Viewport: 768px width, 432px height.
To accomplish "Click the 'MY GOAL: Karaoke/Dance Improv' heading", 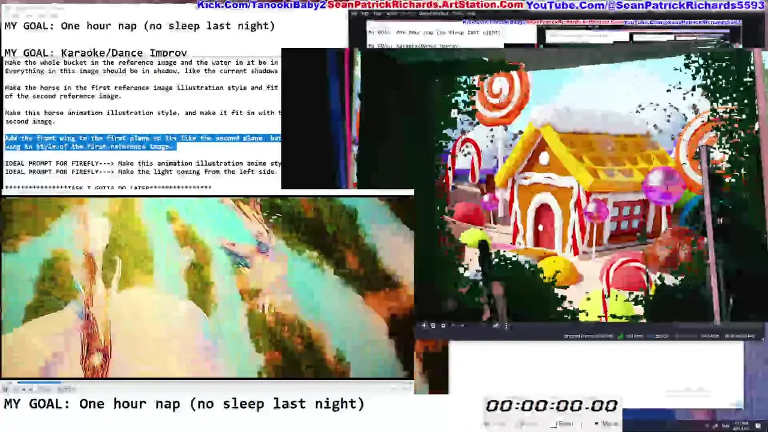I will 95,53.
